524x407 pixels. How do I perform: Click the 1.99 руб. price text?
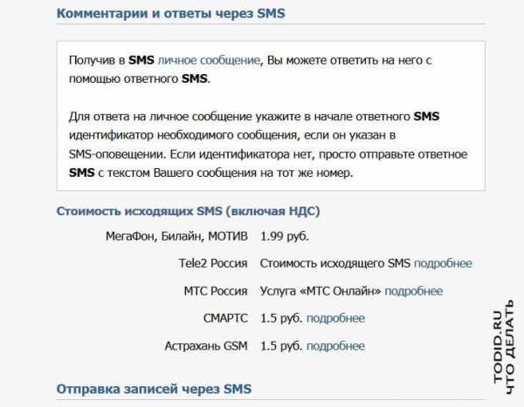point(285,236)
